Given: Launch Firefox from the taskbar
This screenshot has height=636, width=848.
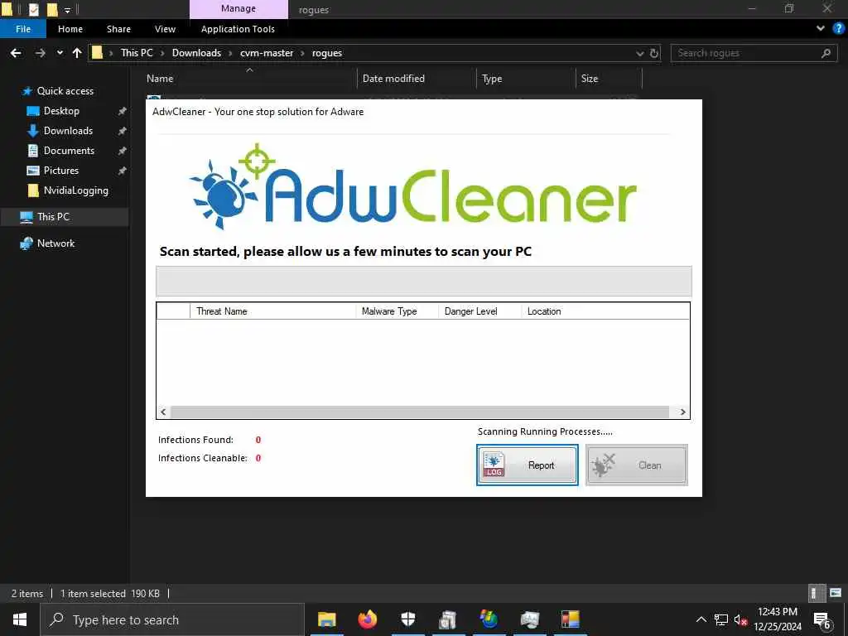Looking at the screenshot, I should click(x=367, y=619).
